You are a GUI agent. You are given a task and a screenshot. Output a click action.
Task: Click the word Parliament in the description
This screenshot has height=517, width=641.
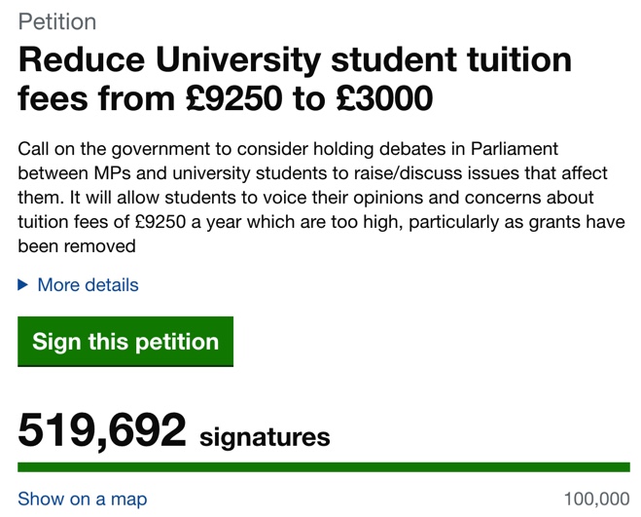pos(515,149)
